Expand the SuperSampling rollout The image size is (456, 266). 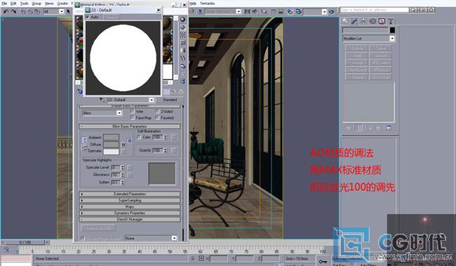[x=130, y=200]
